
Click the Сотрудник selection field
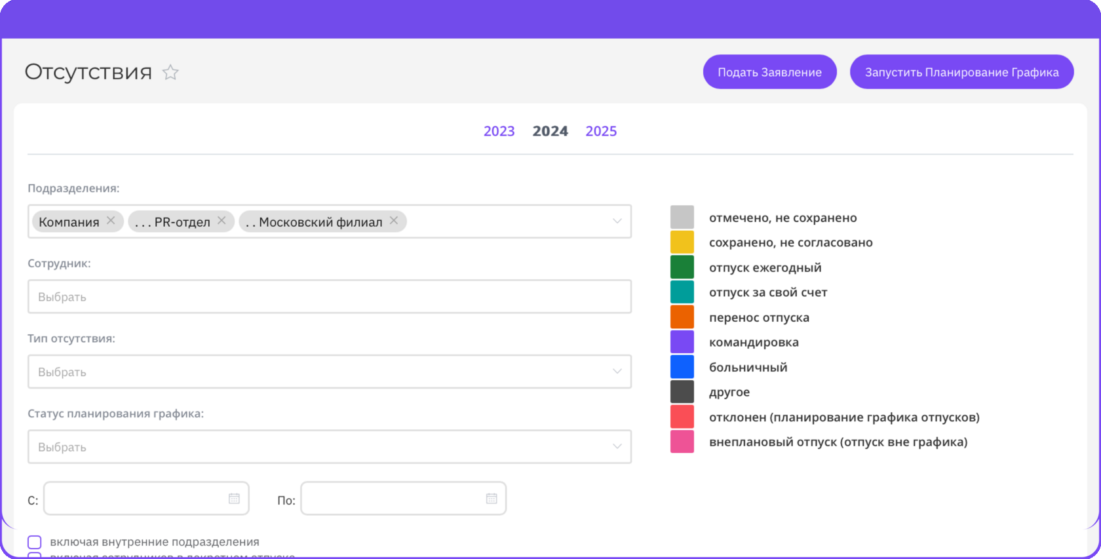click(330, 297)
